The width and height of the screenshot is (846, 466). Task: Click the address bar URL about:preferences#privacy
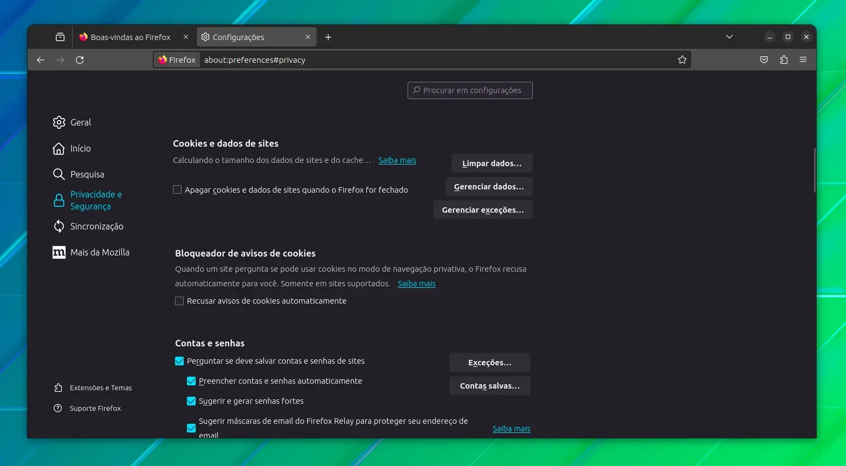tap(255, 60)
